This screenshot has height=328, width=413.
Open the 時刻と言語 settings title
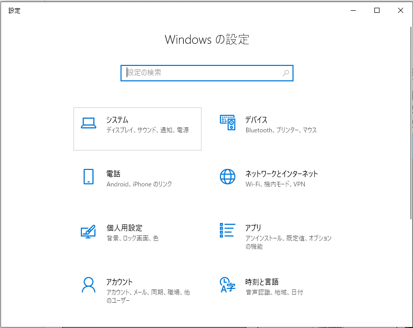(262, 282)
